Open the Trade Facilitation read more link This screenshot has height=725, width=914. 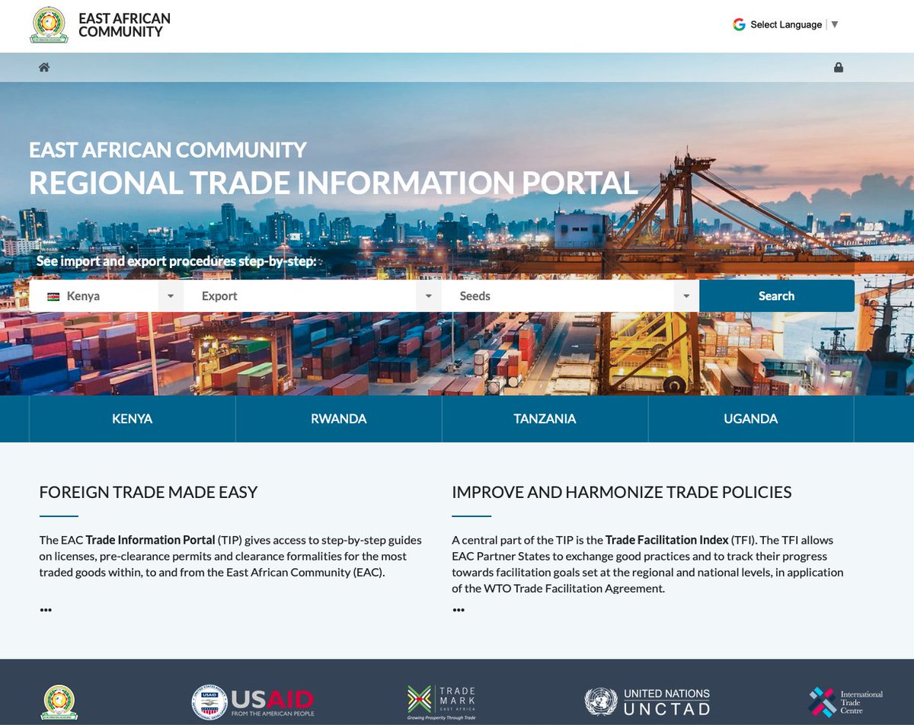coord(459,608)
